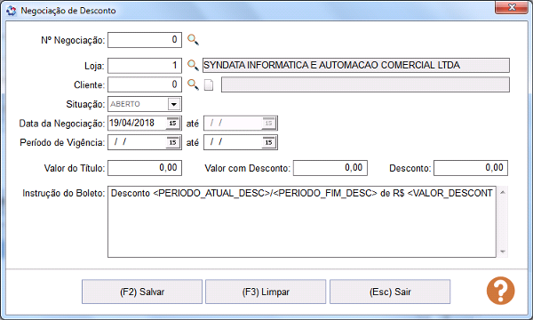Viewport: 533px width, 320px height.
Task: Expand the Situação dropdown arrow
Action: tap(174, 104)
